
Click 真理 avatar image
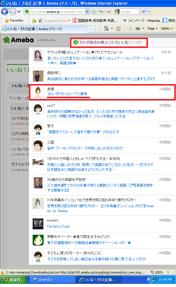(38, 92)
